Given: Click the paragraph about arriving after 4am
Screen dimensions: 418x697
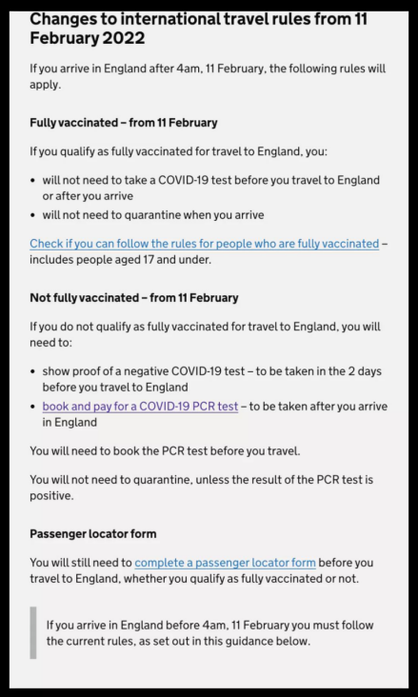Looking at the screenshot, I should pyautogui.click(x=208, y=76).
